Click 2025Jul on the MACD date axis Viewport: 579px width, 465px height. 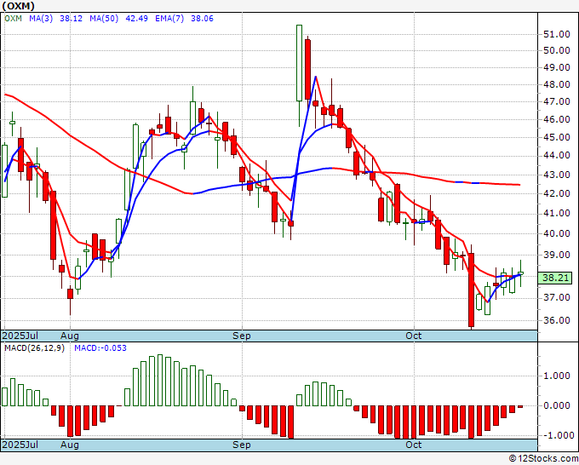pos(20,445)
